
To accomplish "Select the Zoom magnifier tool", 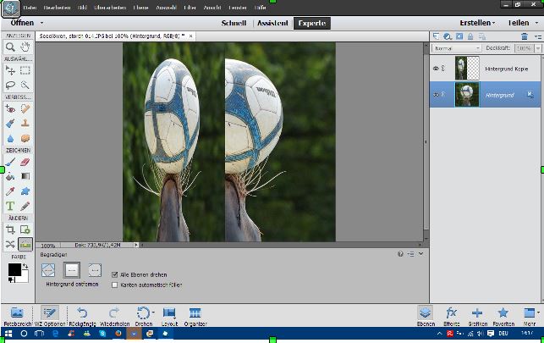I will pos(10,47).
